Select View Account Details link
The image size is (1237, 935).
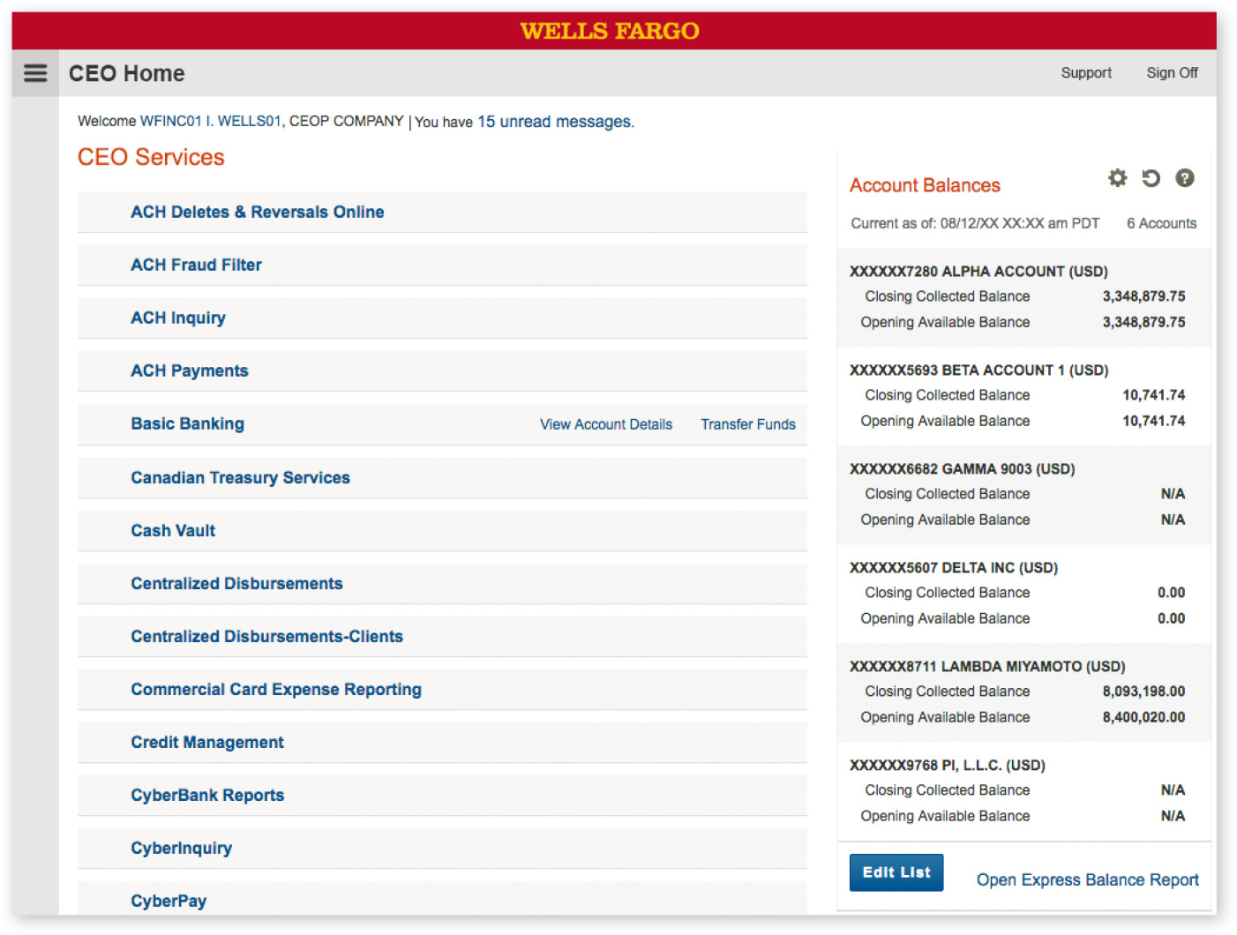pos(605,424)
